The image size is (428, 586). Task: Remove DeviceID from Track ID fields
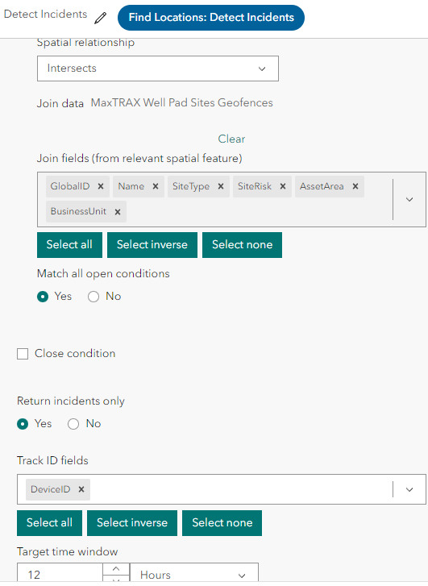[x=81, y=489]
